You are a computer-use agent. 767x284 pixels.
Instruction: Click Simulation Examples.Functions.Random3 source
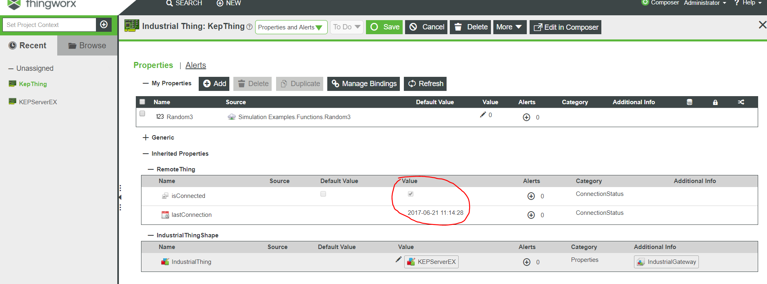[x=294, y=117]
